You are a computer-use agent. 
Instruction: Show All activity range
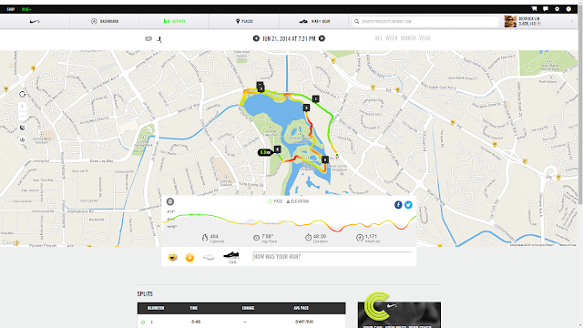point(379,38)
